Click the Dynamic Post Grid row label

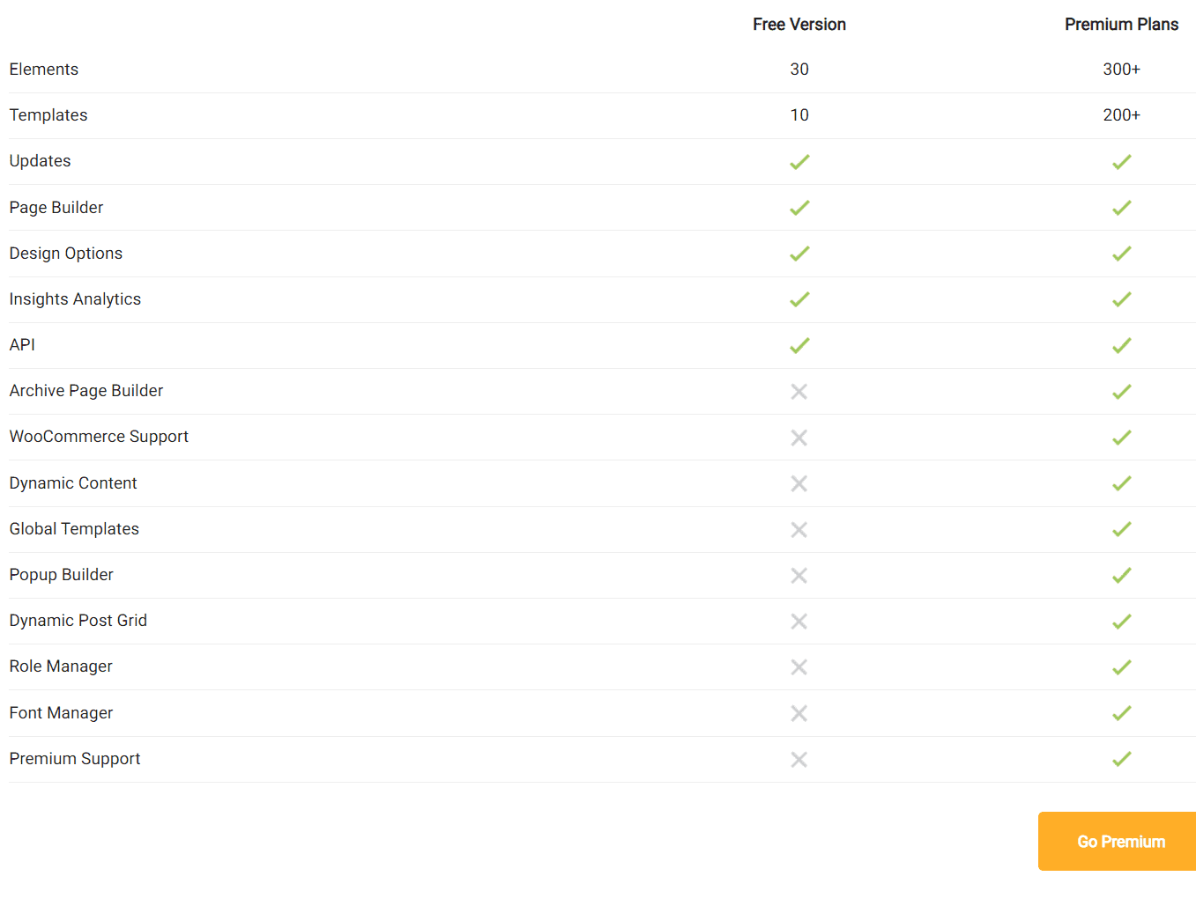click(78, 621)
